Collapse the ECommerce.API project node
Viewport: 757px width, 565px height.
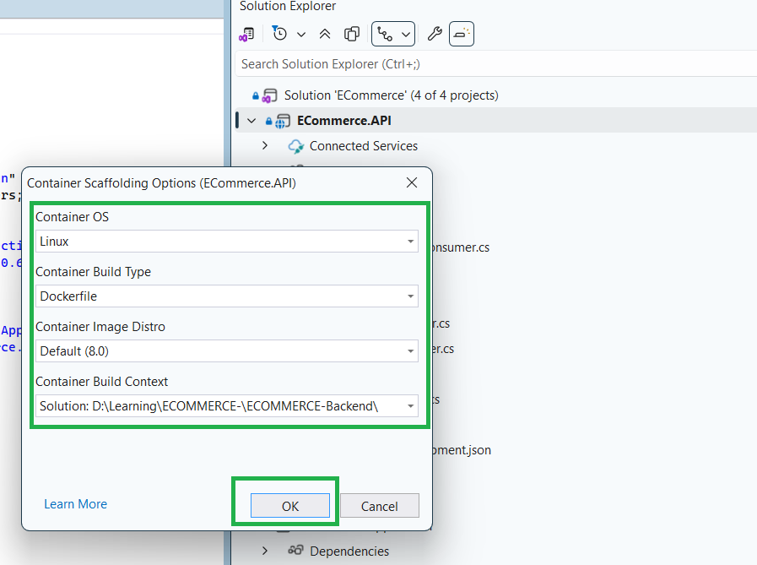coord(251,120)
